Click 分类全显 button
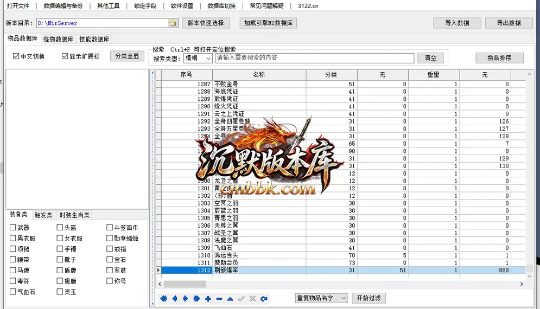This screenshot has width=540, height=309. (127, 56)
